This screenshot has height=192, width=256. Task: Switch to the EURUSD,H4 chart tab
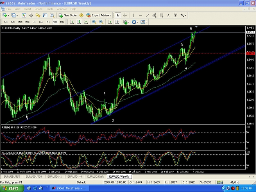point(75,177)
